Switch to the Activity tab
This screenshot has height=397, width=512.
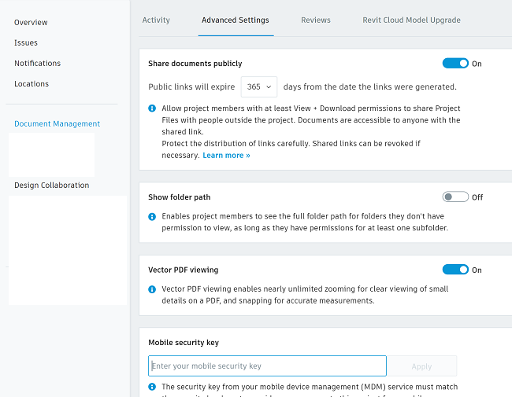[156, 20]
